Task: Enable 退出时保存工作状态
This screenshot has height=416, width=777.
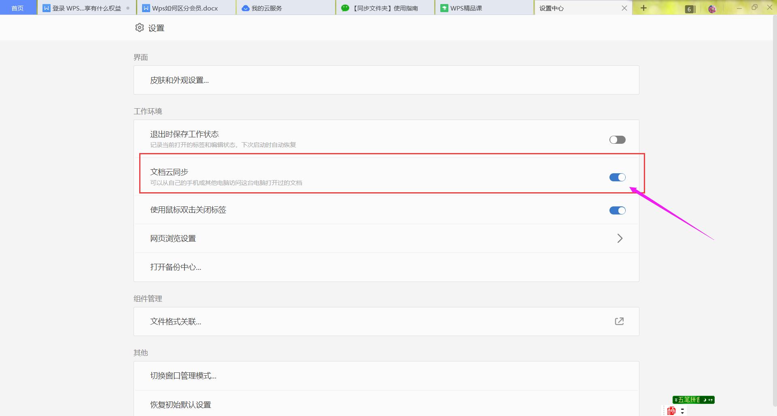Action: (617, 139)
